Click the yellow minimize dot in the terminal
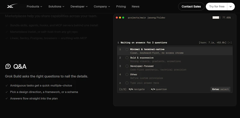Viewport: 240px width, 118px height. [120, 18]
